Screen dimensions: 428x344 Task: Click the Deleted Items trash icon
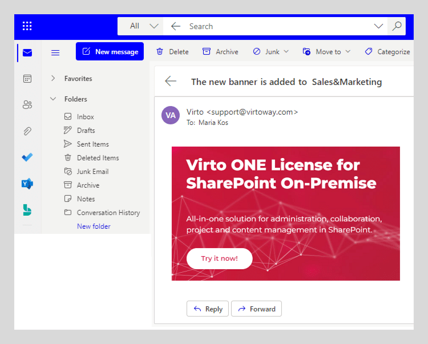[68, 157]
